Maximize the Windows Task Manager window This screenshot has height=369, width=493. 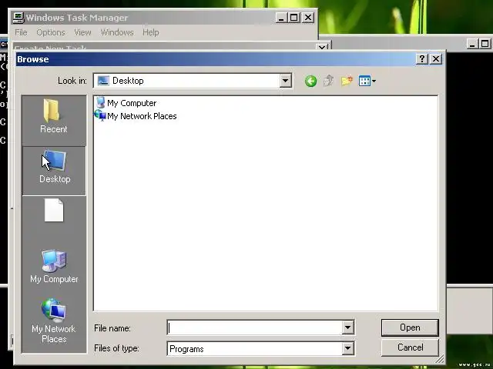(x=294, y=18)
